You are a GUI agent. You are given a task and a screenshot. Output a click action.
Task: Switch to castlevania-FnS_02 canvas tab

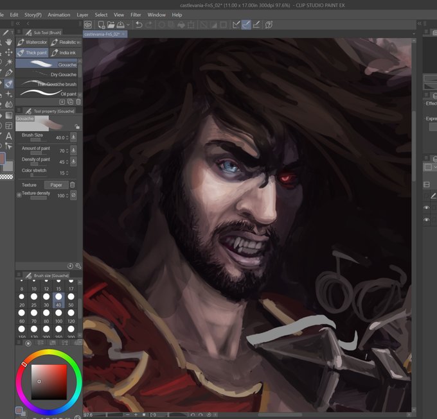[105, 34]
